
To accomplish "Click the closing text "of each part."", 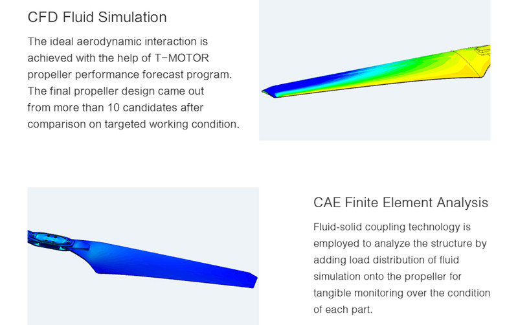I will click(343, 309).
